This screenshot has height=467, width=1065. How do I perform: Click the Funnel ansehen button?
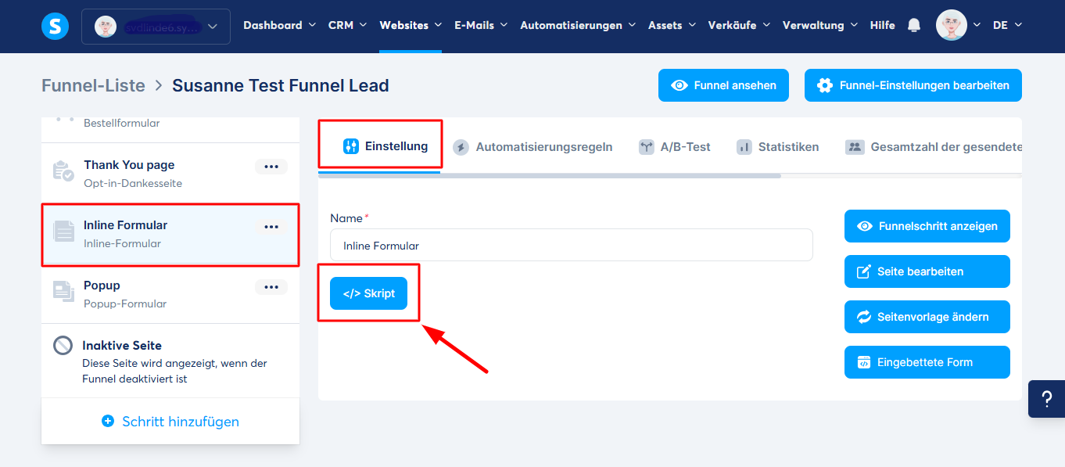[x=723, y=85]
